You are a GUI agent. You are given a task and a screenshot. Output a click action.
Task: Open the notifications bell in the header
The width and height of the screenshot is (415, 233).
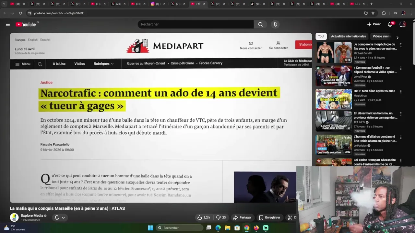(x=390, y=24)
